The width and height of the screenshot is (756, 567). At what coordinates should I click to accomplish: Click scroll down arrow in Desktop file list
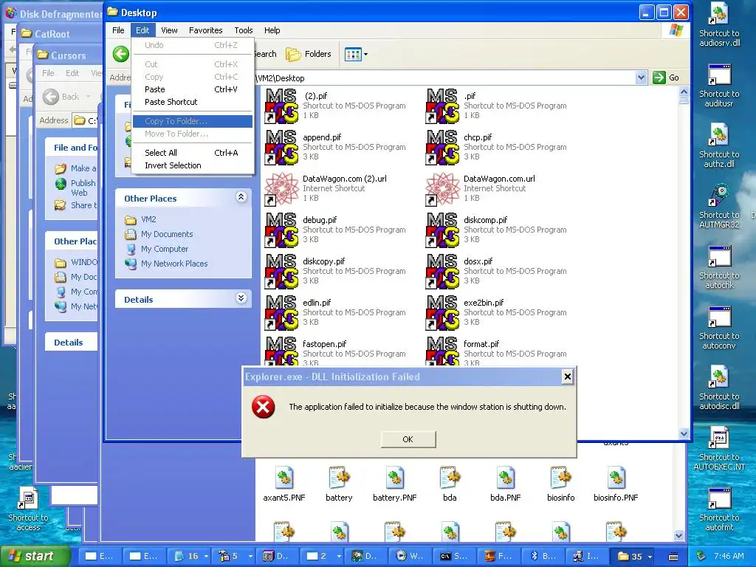(x=684, y=433)
